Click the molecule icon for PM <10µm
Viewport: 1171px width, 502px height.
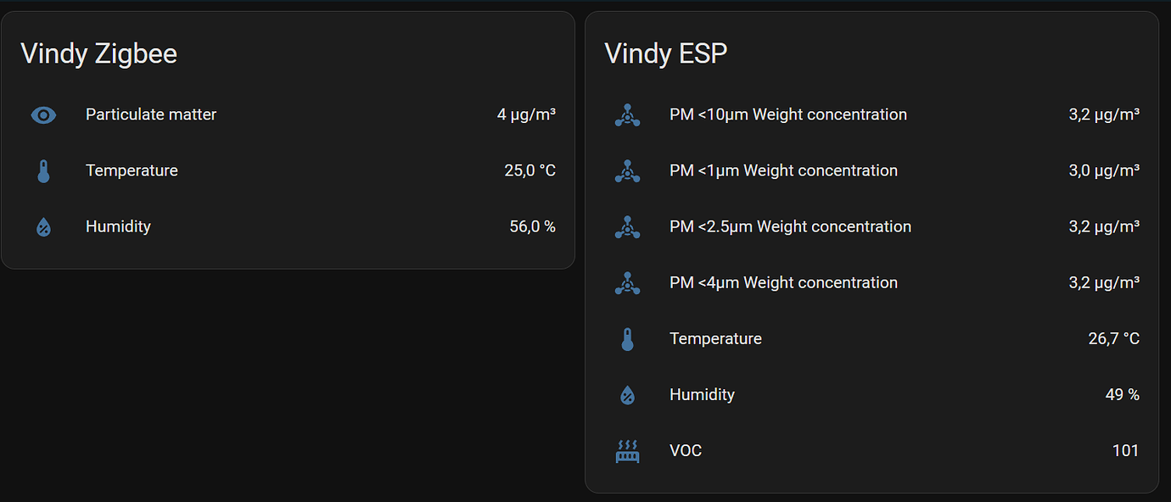point(627,114)
